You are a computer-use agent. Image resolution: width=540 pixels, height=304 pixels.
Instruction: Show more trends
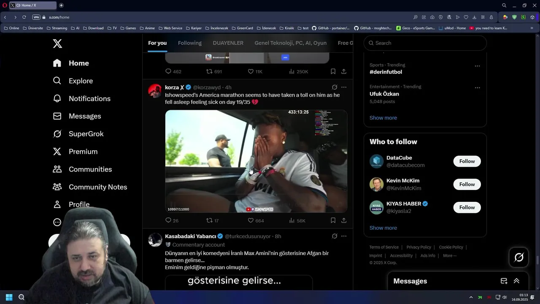tap(383, 118)
